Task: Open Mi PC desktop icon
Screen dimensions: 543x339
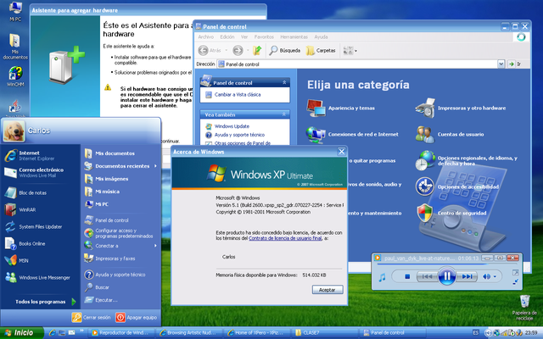Action: [15, 12]
